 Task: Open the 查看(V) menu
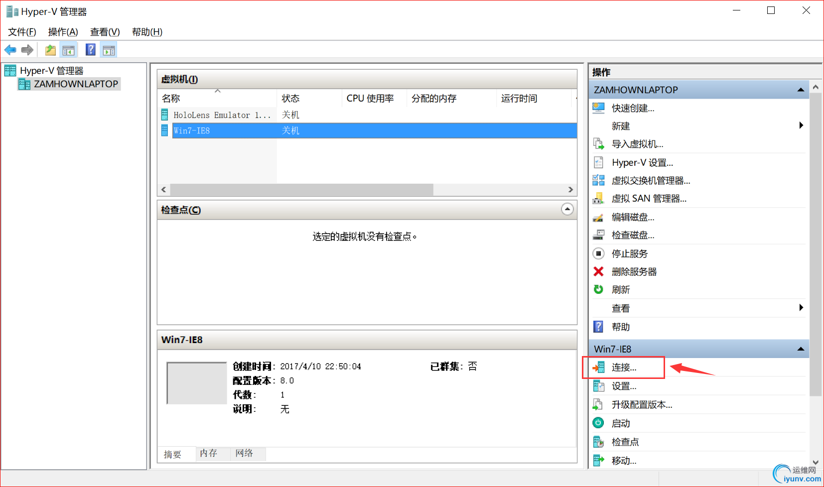click(105, 32)
